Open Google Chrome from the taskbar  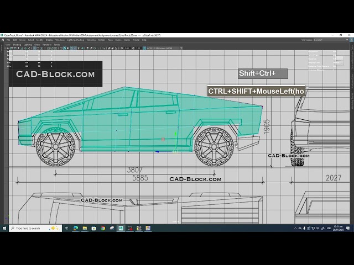[103, 228]
